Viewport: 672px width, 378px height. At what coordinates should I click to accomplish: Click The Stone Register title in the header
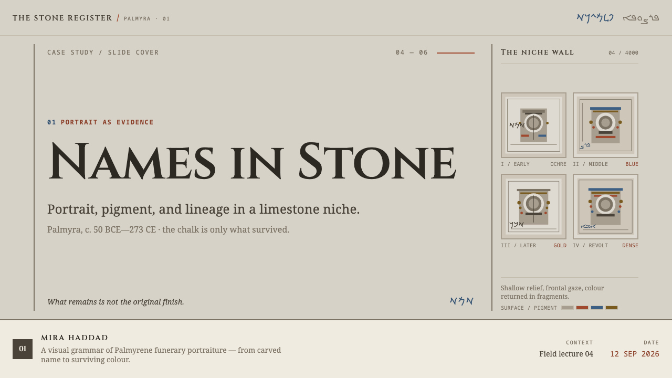[x=62, y=18]
